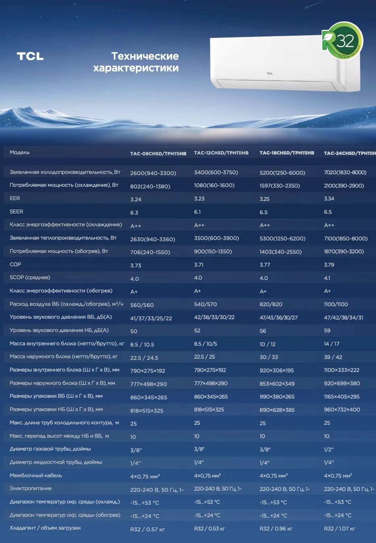
Task: Select the refrigerant charge 'R32 / 0.57 кг'
Action: [x=147, y=529]
